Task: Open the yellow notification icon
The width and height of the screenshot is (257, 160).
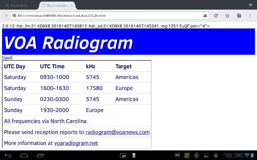Action: [x=187, y=155]
